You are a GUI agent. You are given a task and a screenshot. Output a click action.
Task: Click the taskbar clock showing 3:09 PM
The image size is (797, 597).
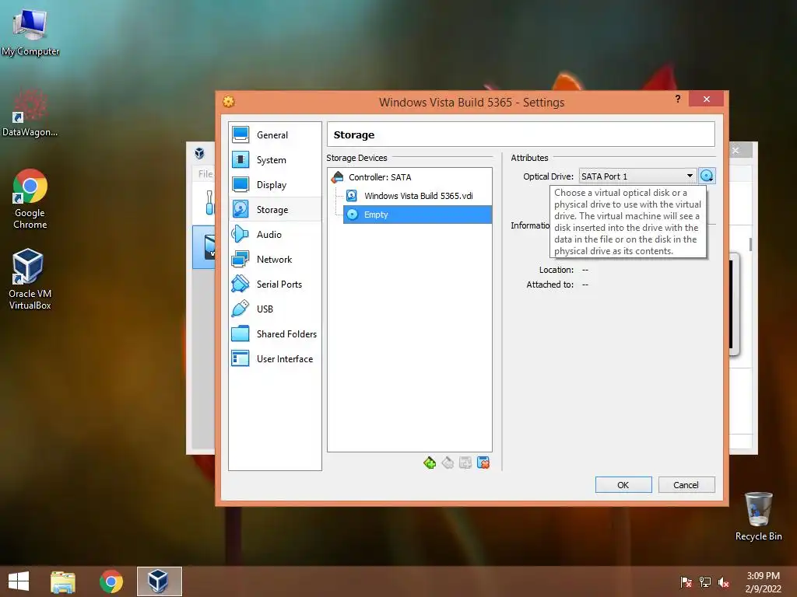763,582
